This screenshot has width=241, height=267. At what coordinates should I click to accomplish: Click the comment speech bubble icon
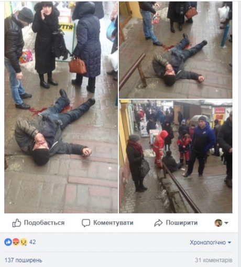86,223
